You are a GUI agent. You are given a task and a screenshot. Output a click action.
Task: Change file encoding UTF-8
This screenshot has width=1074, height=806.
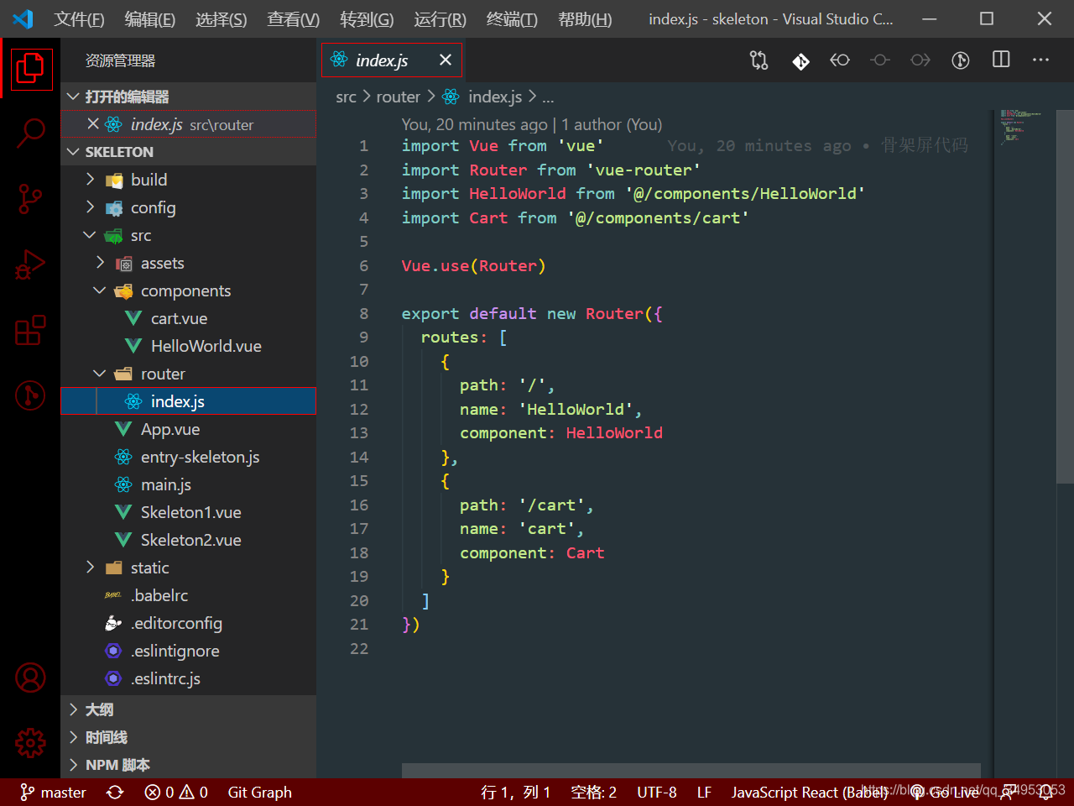pos(657,793)
